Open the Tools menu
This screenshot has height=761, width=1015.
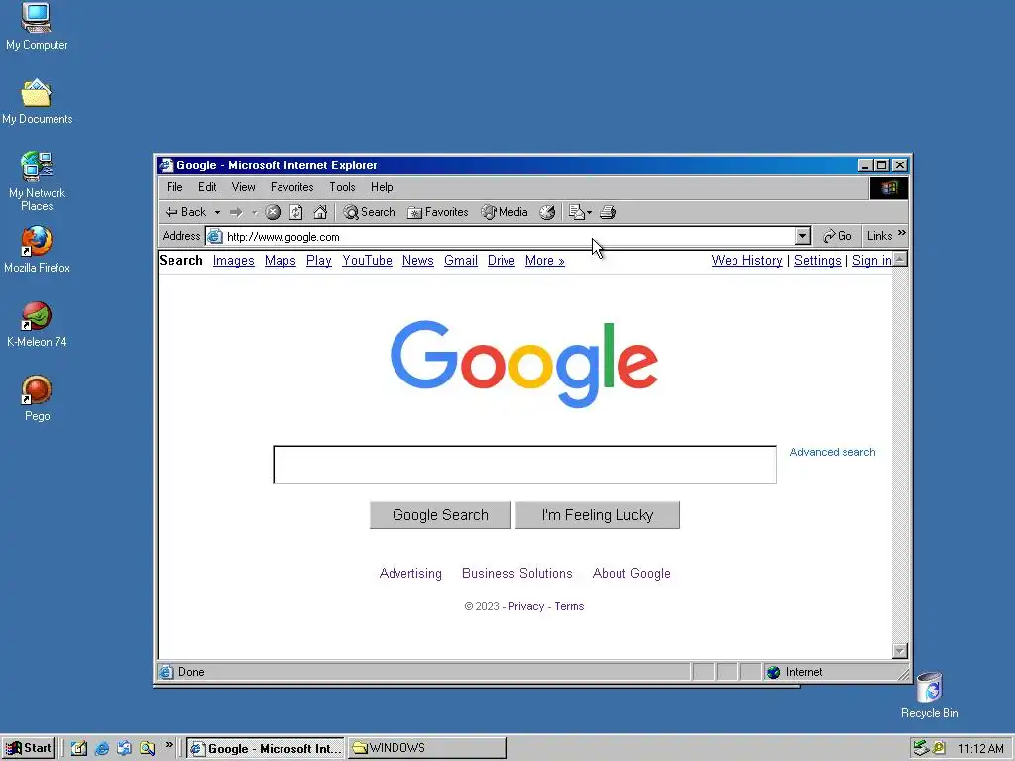click(342, 187)
